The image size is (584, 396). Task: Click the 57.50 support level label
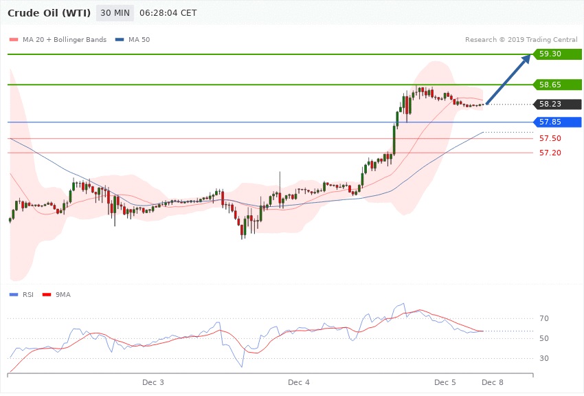[x=550, y=138]
